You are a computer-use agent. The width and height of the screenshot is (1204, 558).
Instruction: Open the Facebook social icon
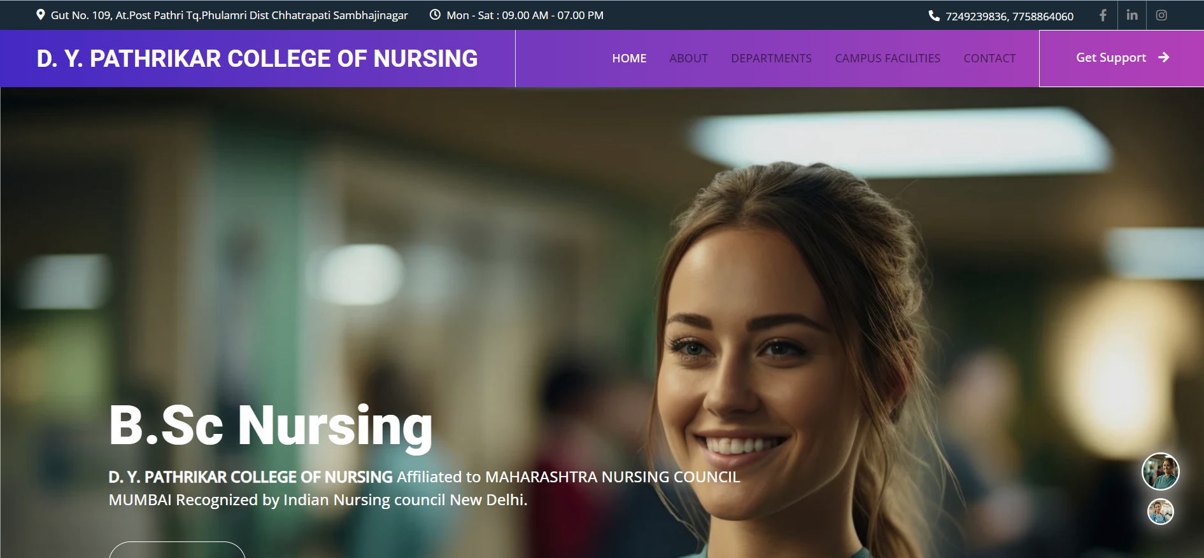click(x=1103, y=15)
